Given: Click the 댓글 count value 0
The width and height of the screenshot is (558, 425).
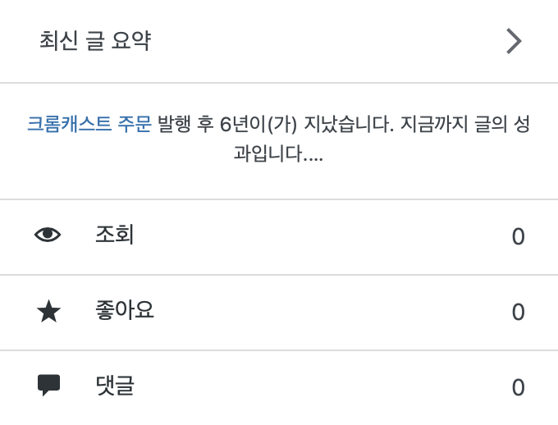Looking at the screenshot, I should tap(518, 387).
